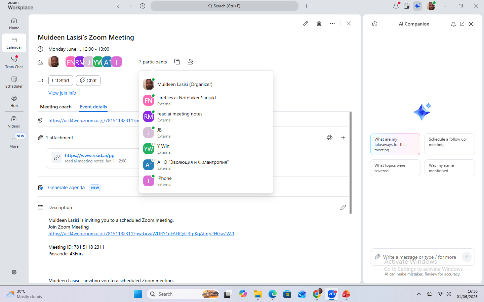
Task: Open Videos from the sidebar
Action: [14, 122]
